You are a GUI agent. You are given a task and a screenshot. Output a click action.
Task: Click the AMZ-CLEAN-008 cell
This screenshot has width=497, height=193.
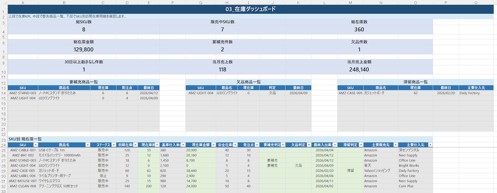23,186
